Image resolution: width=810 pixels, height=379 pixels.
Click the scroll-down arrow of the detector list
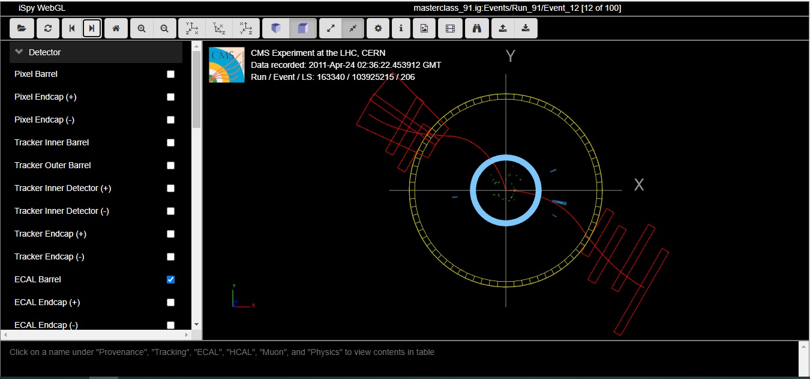click(x=196, y=324)
